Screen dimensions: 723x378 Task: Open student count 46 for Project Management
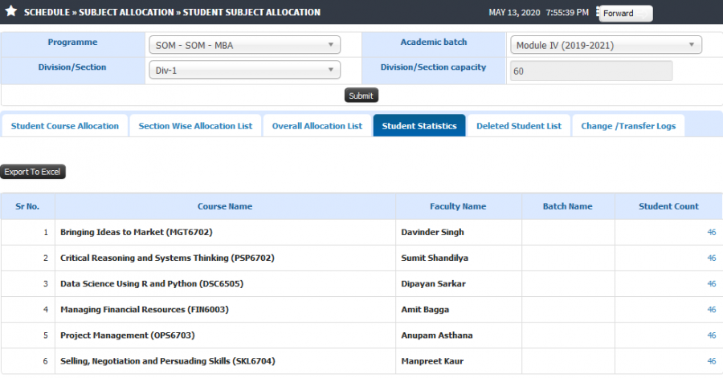coord(712,335)
